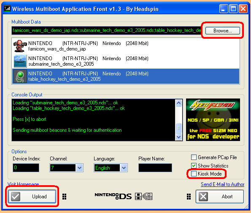Click the NeoFlash advertisement banner
The height and width of the screenshot is (213, 251).
click(x=213, y=120)
